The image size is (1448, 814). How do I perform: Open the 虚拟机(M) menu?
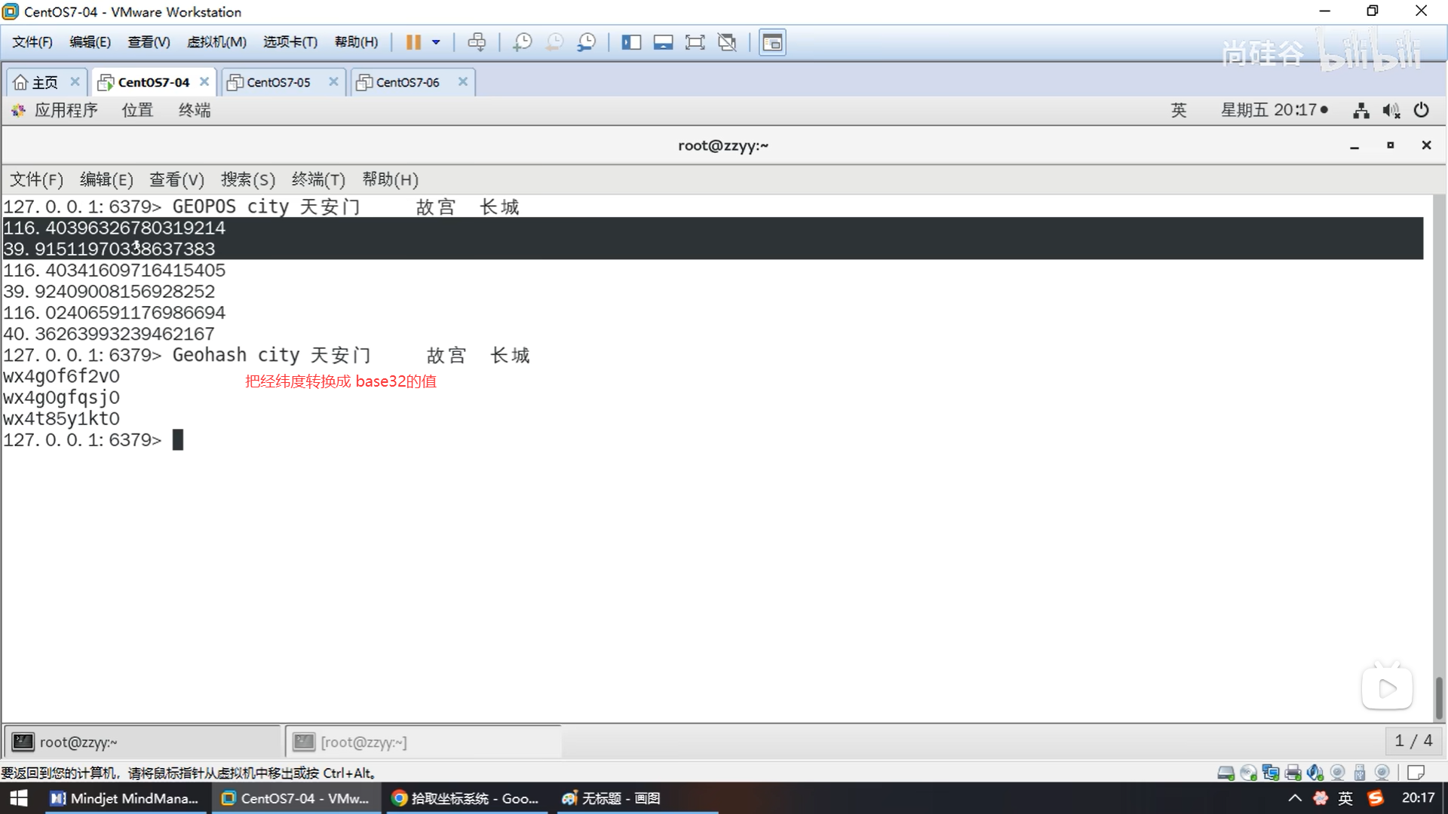coord(216,42)
